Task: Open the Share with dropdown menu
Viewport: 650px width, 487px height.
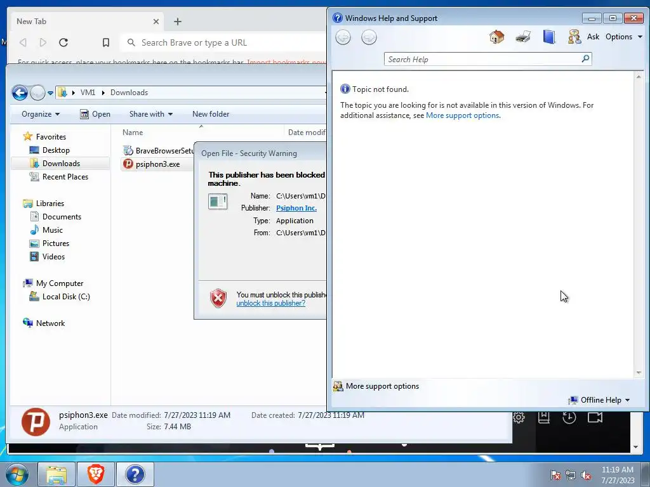Action: (151, 114)
